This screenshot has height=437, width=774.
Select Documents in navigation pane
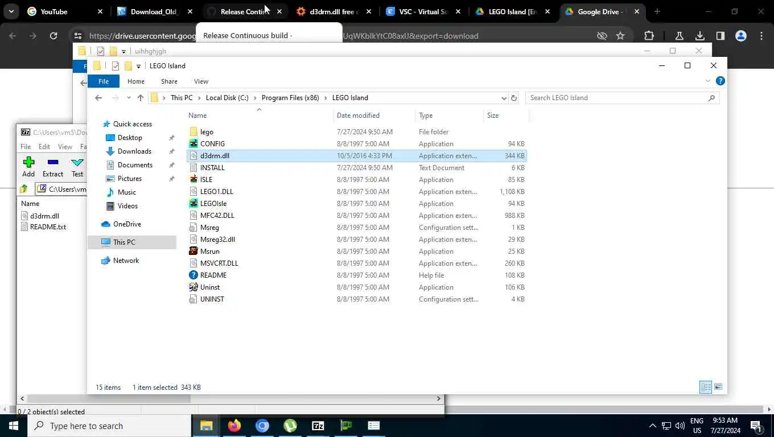pyautogui.click(x=135, y=165)
